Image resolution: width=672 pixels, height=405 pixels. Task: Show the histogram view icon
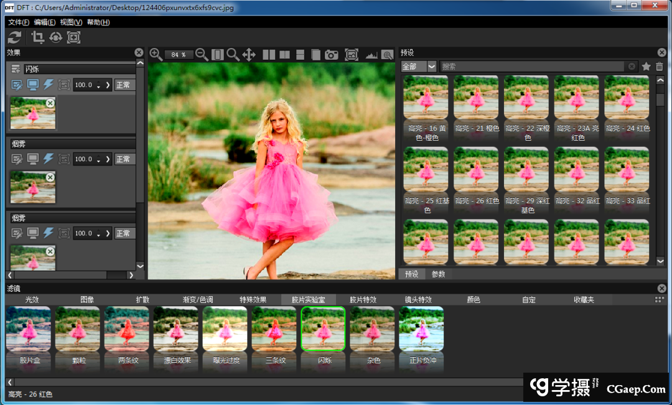coord(371,55)
